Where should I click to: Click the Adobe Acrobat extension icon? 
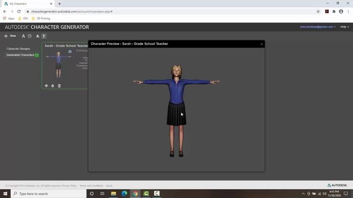[327, 12]
